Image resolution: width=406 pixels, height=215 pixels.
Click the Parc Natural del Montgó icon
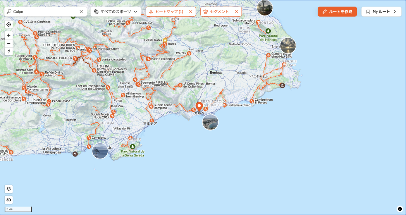pyautogui.click(x=268, y=31)
